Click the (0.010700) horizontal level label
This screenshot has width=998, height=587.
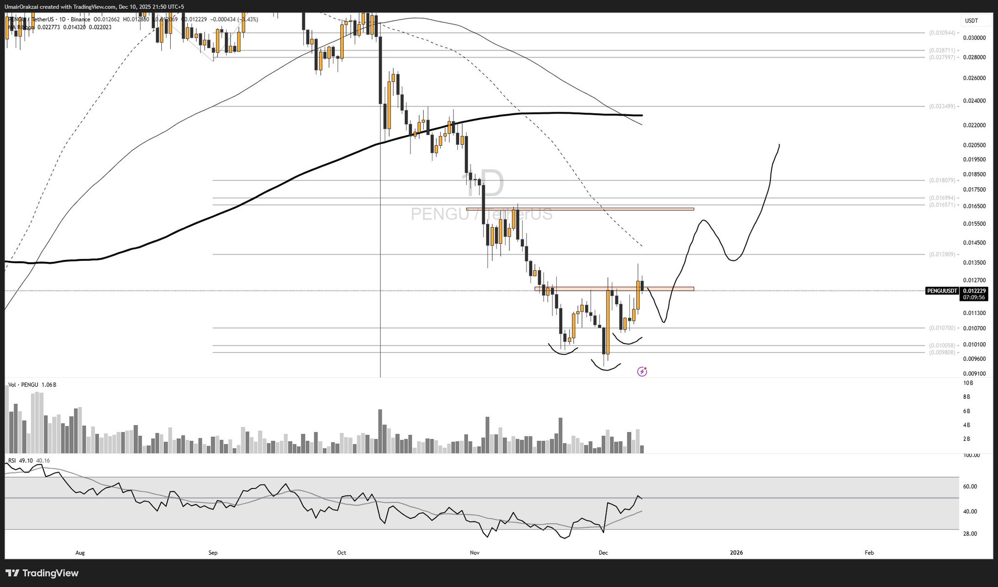point(942,328)
